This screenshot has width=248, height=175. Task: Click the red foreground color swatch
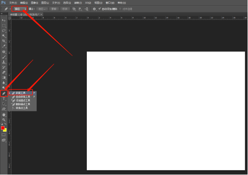(3, 128)
